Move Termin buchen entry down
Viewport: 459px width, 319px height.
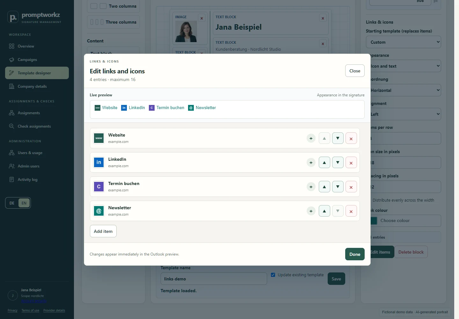[338, 187]
